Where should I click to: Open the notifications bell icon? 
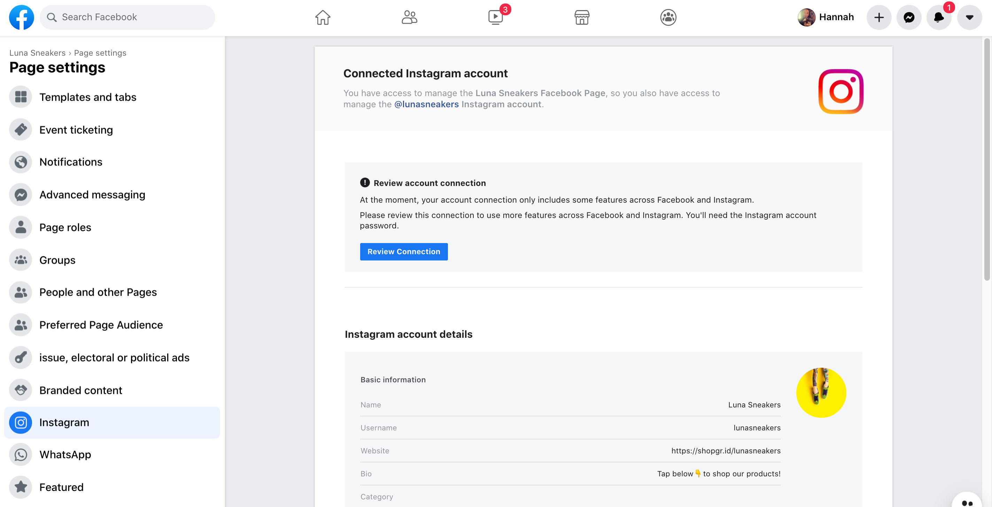pyautogui.click(x=939, y=17)
